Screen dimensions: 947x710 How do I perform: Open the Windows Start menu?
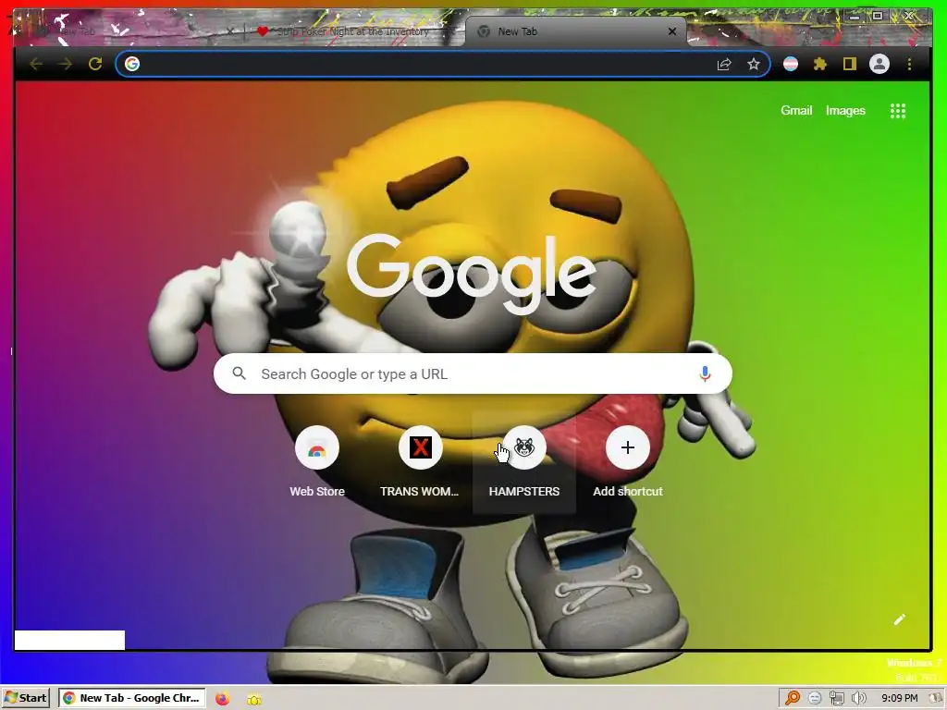(25, 698)
